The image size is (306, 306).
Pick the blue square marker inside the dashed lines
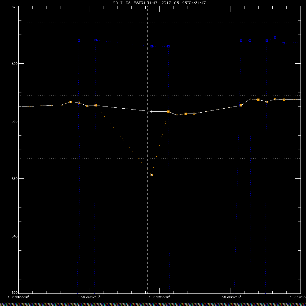click(152, 47)
